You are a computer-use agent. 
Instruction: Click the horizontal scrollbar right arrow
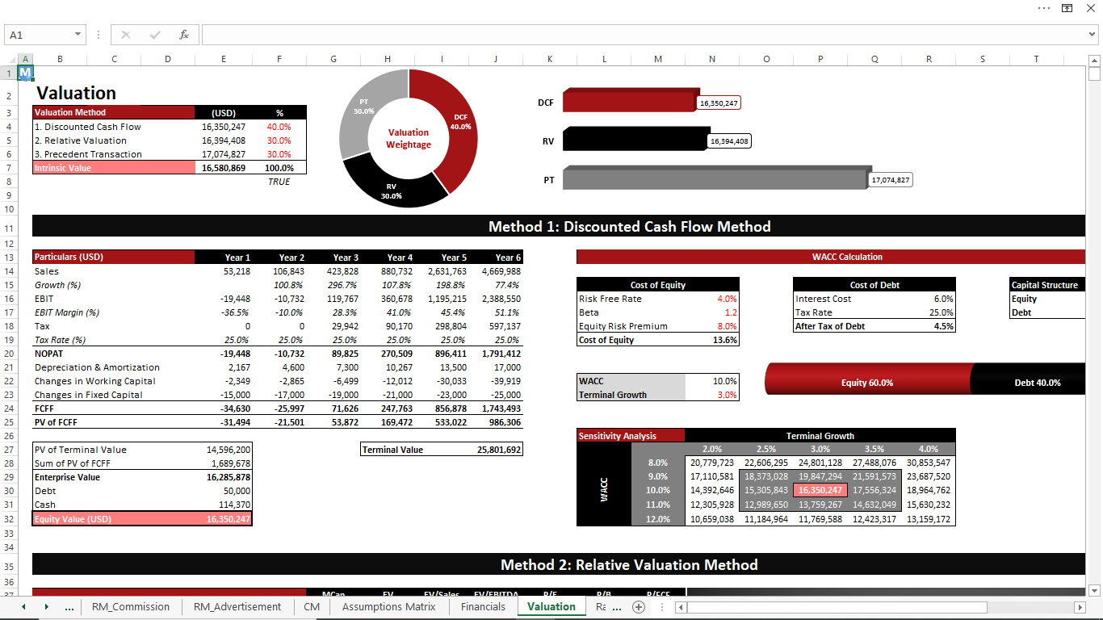tap(1080, 607)
